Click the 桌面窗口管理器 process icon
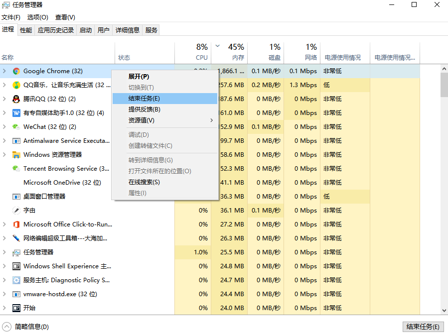The width and height of the screenshot is (448, 334). (16, 197)
